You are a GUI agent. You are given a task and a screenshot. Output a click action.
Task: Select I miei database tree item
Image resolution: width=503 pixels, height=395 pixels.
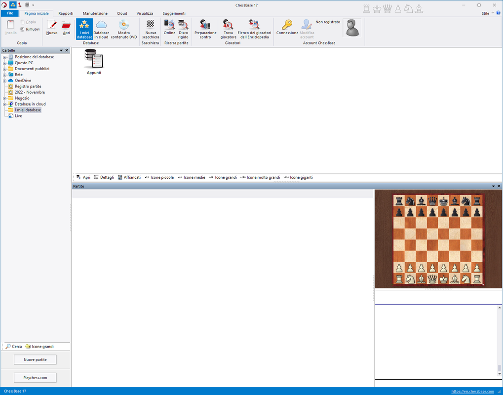pos(28,110)
